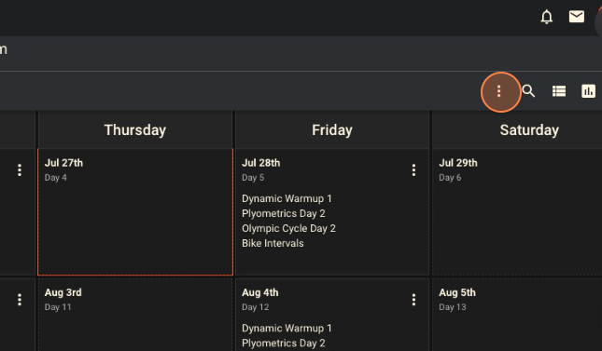Open the mail messages icon

click(576, 17)
